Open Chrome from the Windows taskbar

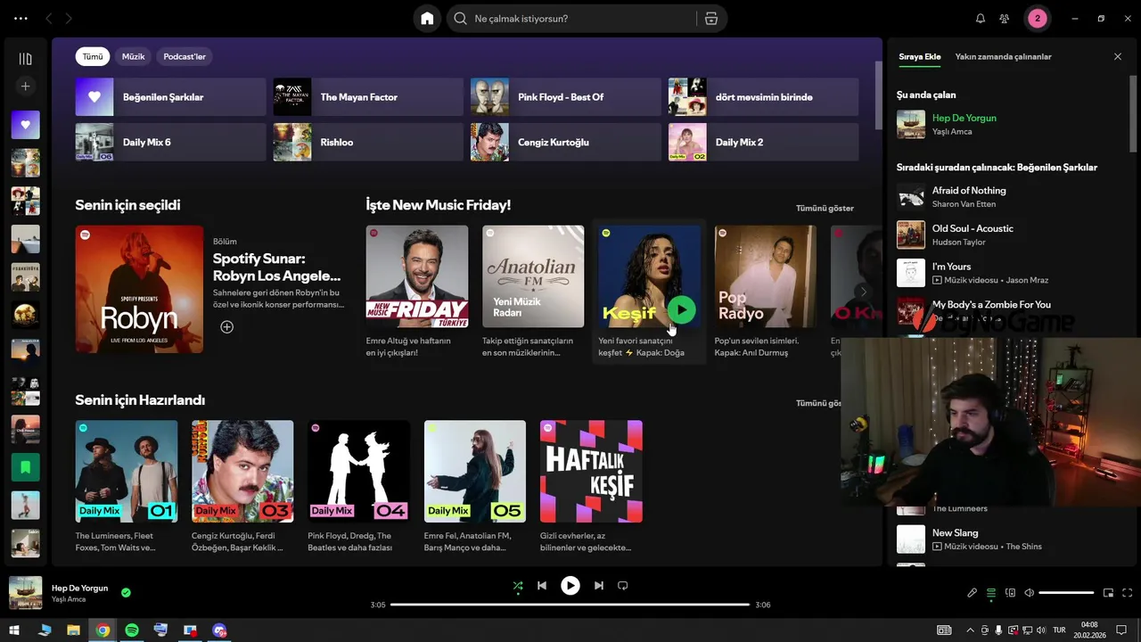click(x=103, y=630)
